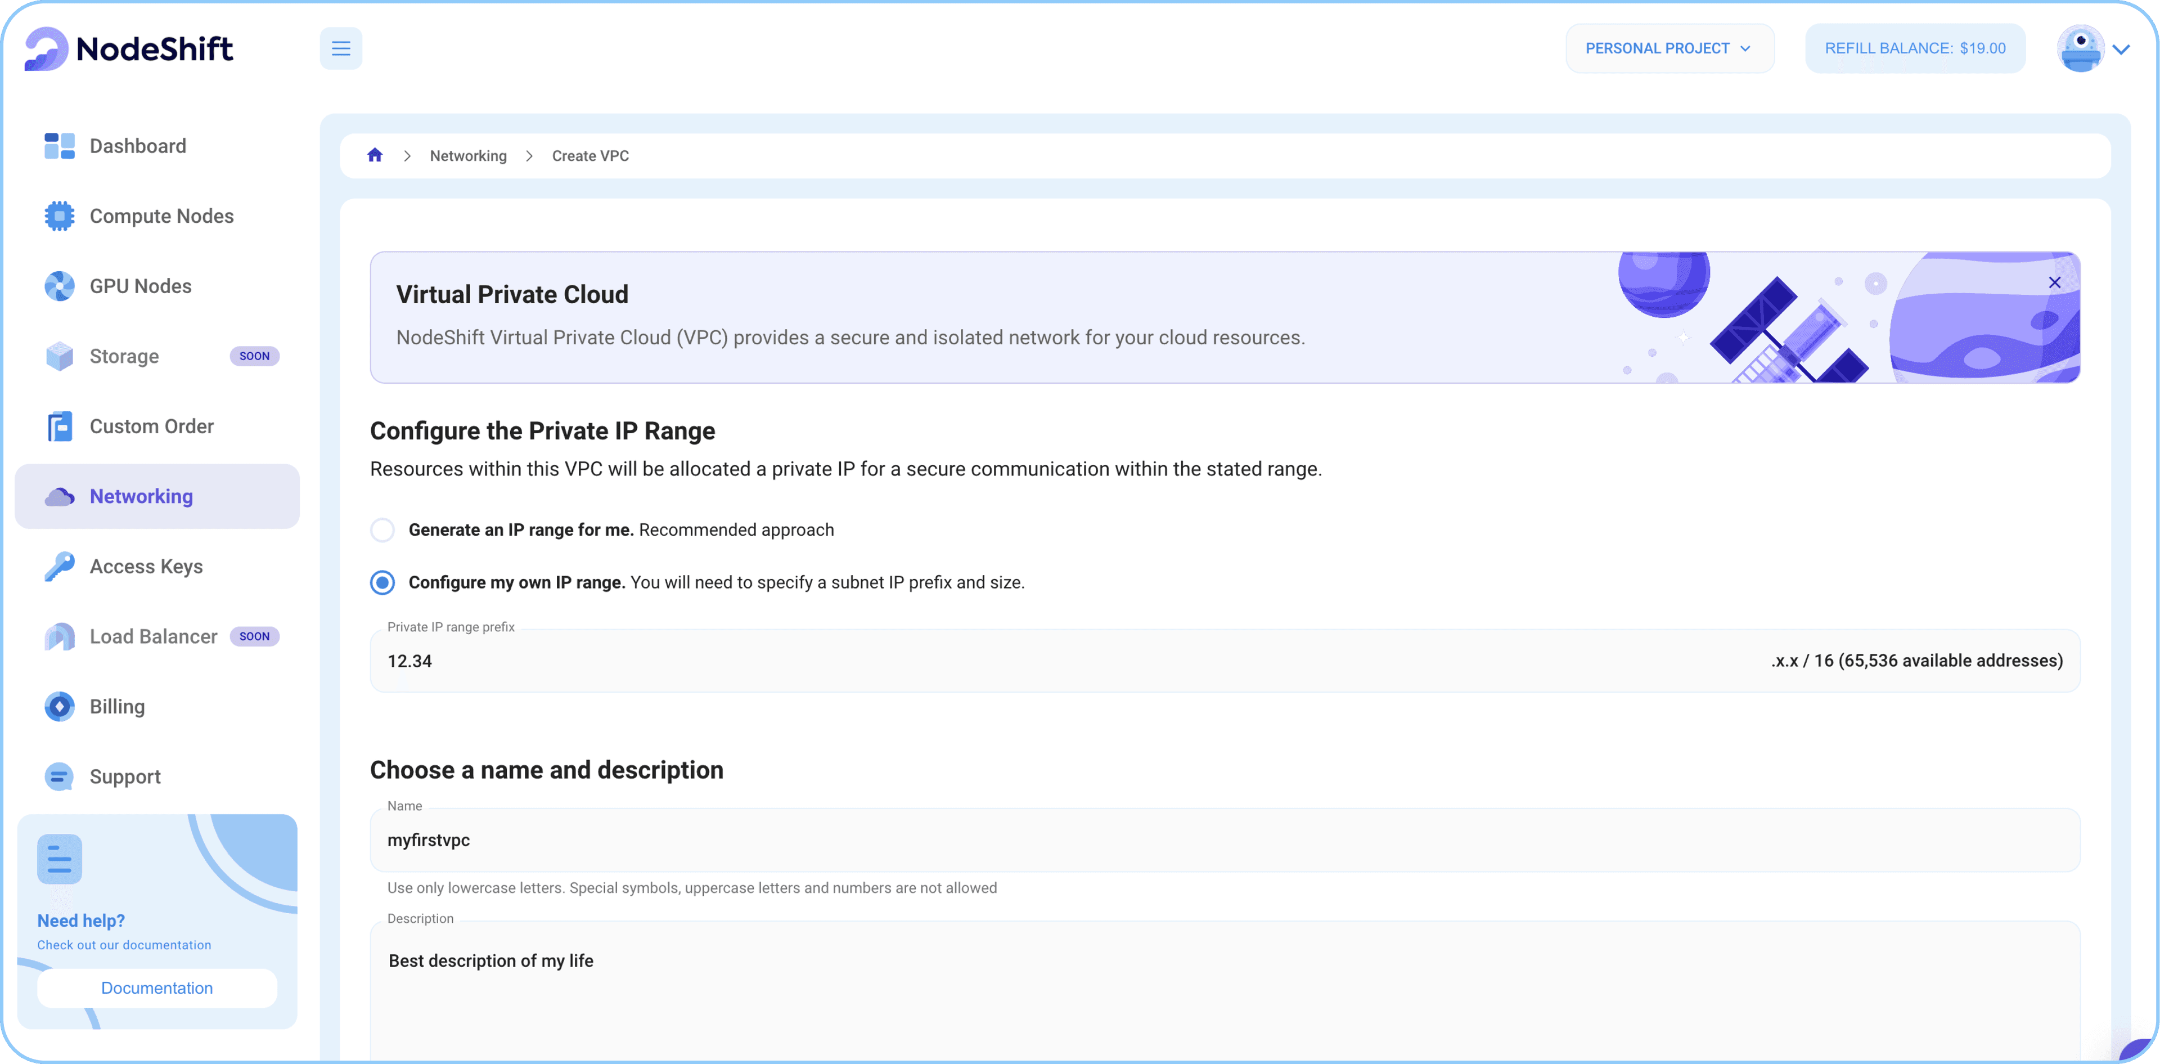This screenshot has width=2160, height=1064.
Task: Click the home icon in breadcrumb
Action: tap(375, 155)
